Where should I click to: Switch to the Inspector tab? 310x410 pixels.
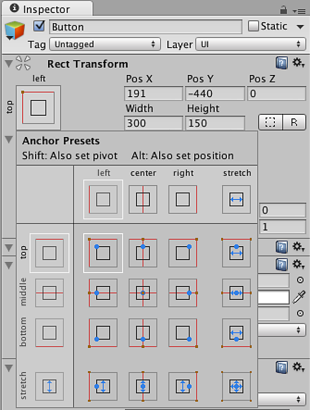(x=47, y=9)
